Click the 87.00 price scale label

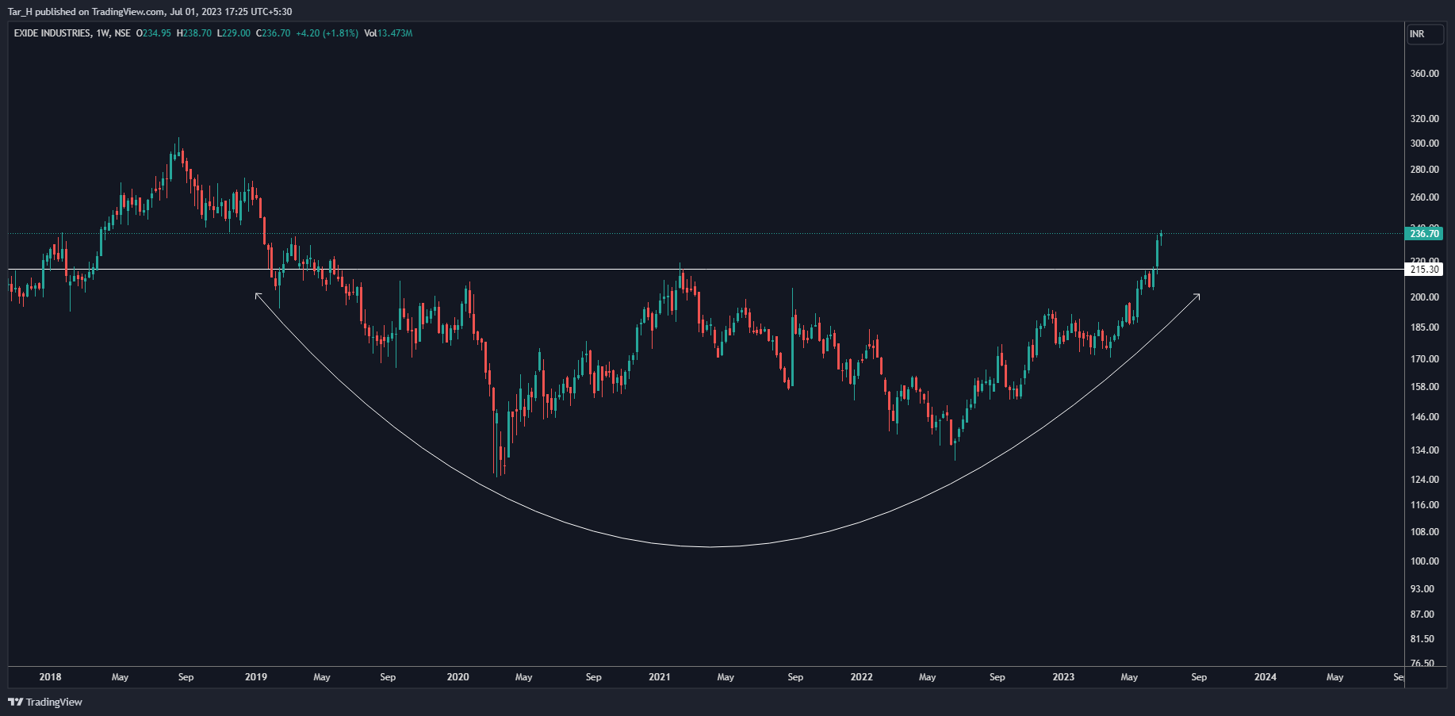1422,615
